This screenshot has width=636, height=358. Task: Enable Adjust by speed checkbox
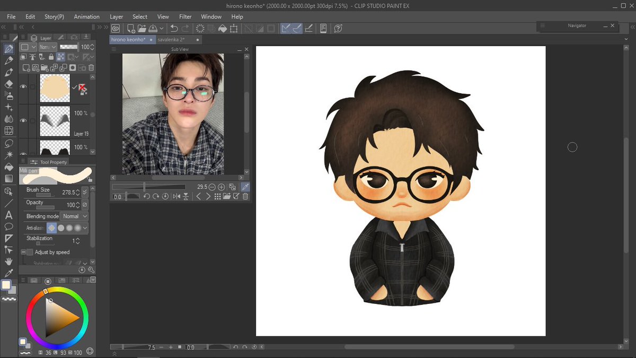[30, 252]
